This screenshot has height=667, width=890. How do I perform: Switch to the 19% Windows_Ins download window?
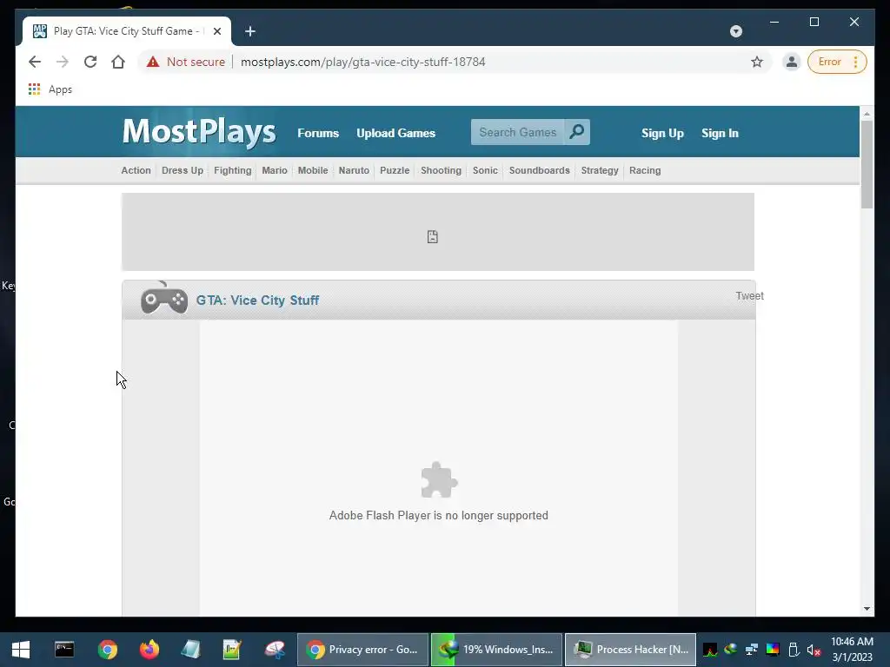tap(496, 650)
